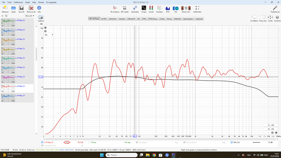The width and height of the screenshot is (281, 158).
Task: Zoom out frequency axis at bottom right
Action: 272,133
